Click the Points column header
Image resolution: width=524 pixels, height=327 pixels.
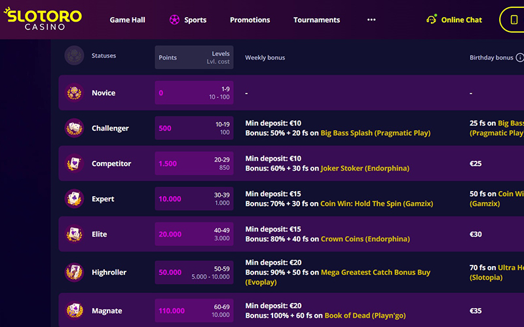click(168, 58)
